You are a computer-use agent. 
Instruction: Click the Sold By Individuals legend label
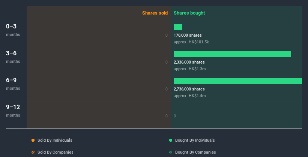(55, 140)
